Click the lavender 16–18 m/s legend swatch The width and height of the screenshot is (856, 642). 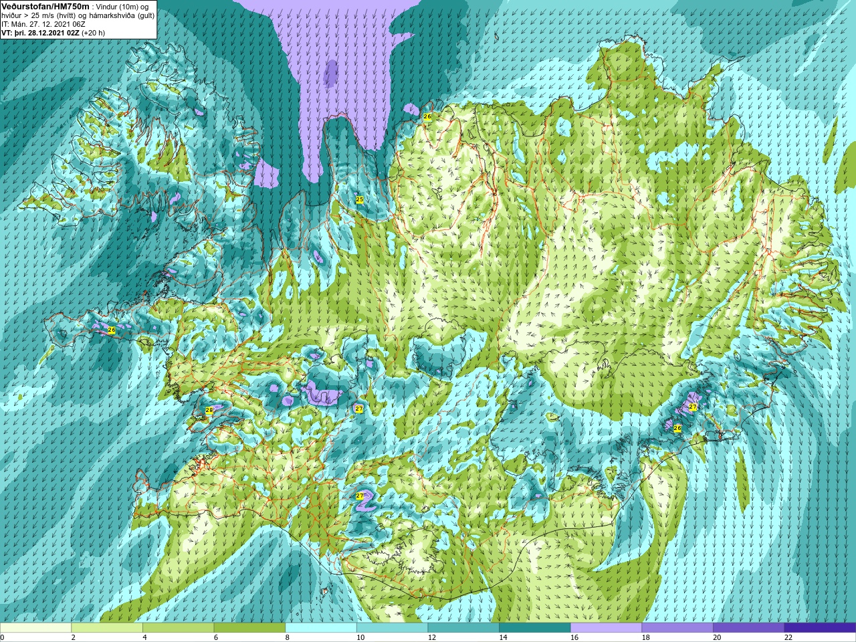[x=606, y=628]
